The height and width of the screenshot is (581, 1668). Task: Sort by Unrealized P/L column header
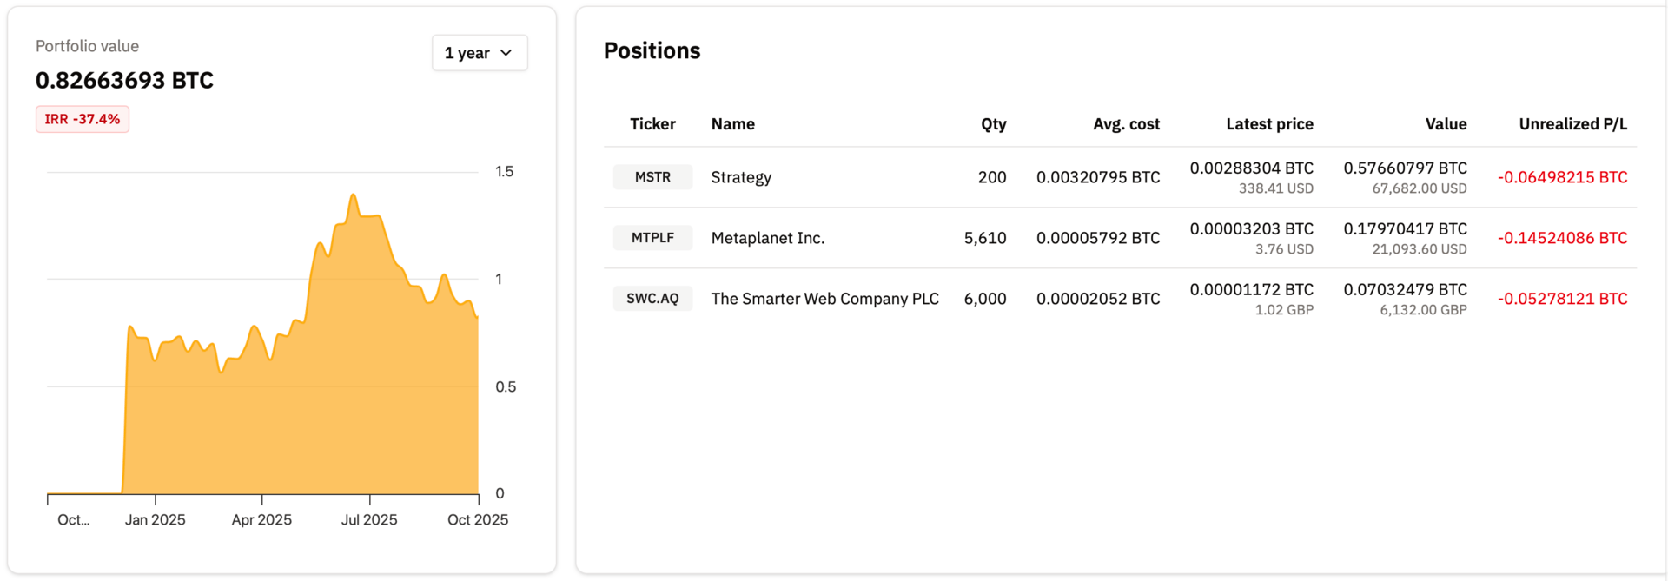click(1572, 124)
